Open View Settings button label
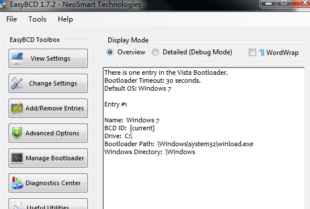This screenshot has height=209, width=310. (50, 58)
